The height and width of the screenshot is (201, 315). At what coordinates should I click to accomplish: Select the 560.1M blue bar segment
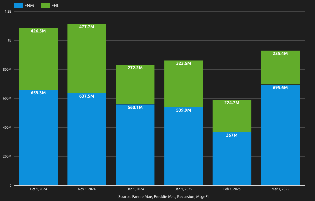135,145
